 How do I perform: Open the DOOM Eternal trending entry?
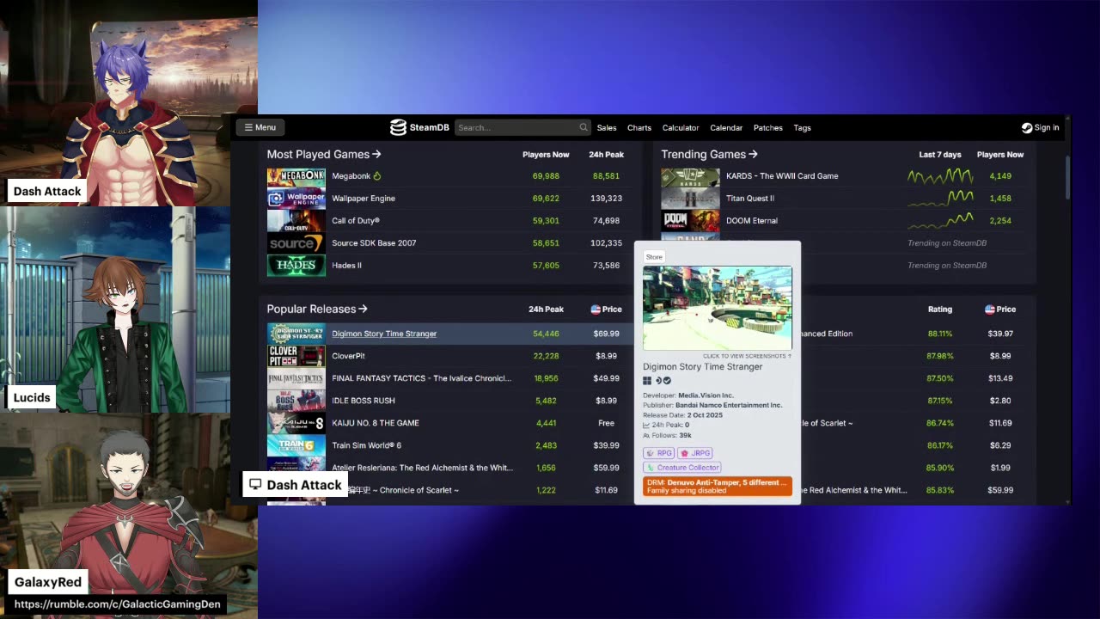752,221
